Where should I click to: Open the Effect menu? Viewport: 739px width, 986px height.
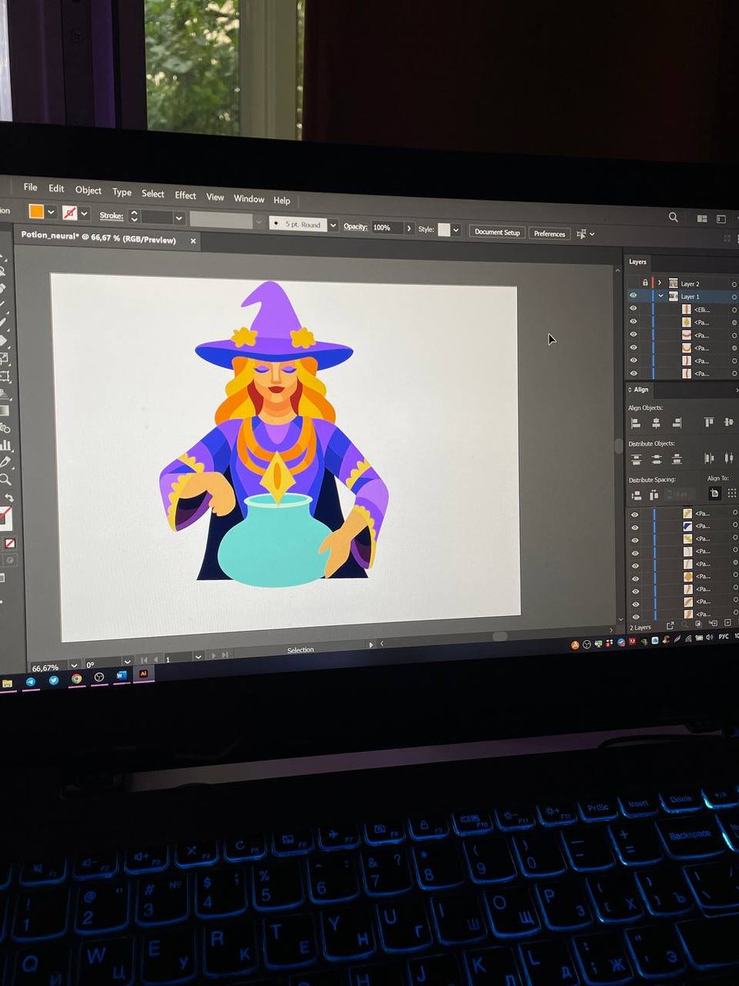pos(186,195)
